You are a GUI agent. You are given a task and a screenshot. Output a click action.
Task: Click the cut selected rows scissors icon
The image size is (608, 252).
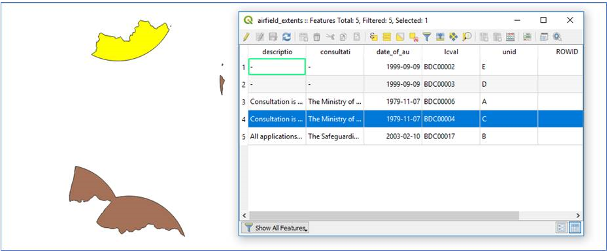(330, 37)
